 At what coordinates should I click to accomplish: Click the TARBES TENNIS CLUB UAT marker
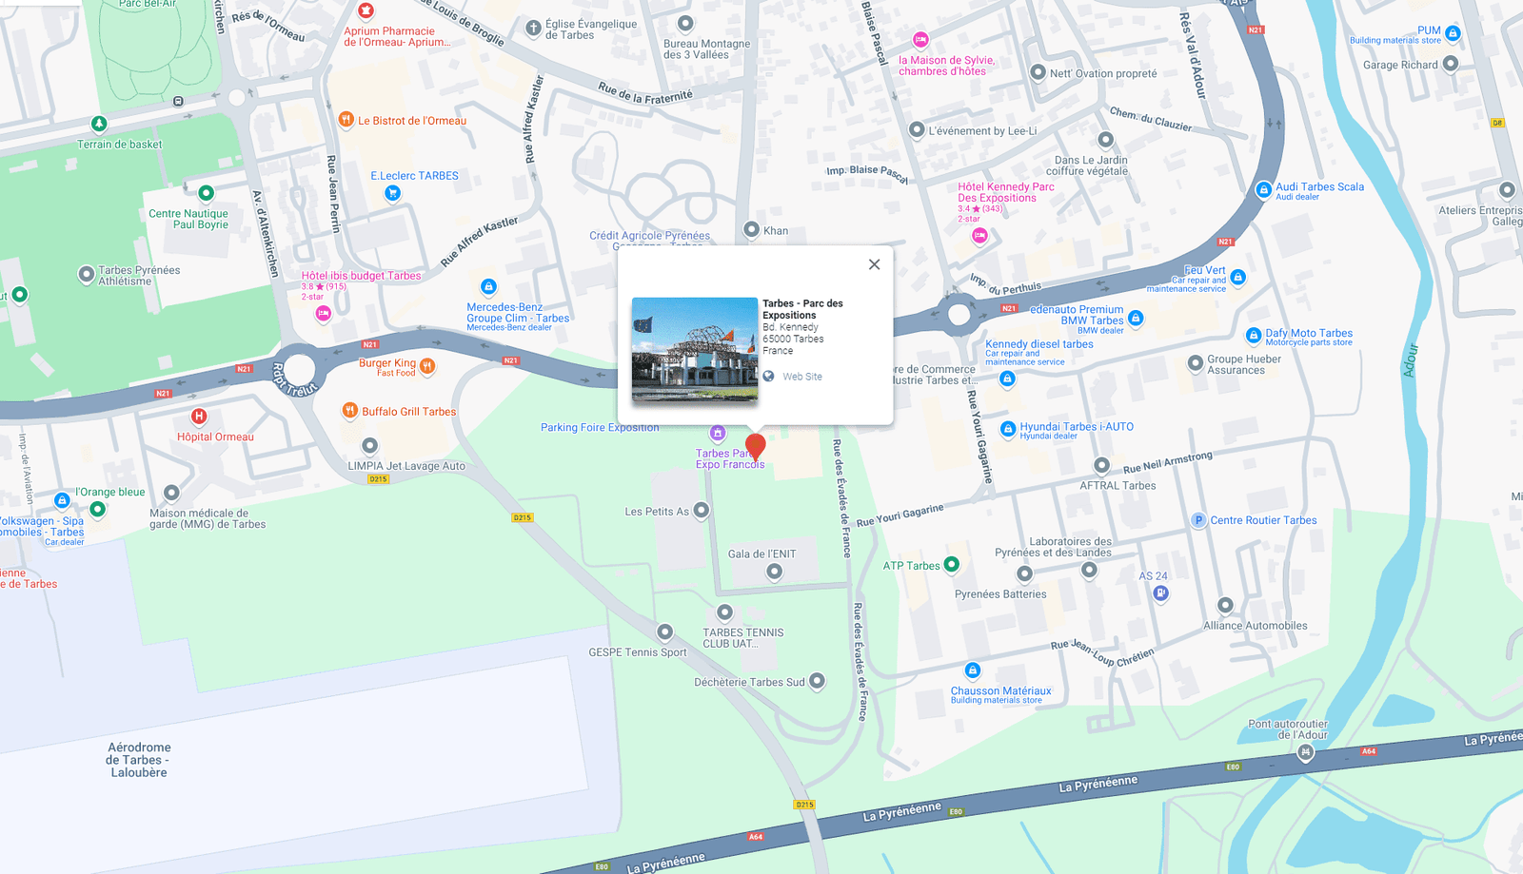[x=724, y=612]
